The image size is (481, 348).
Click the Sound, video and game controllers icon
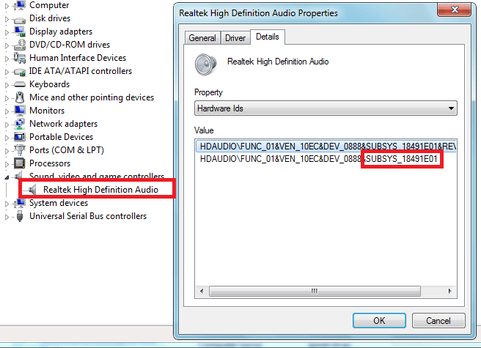pos(19,175)
